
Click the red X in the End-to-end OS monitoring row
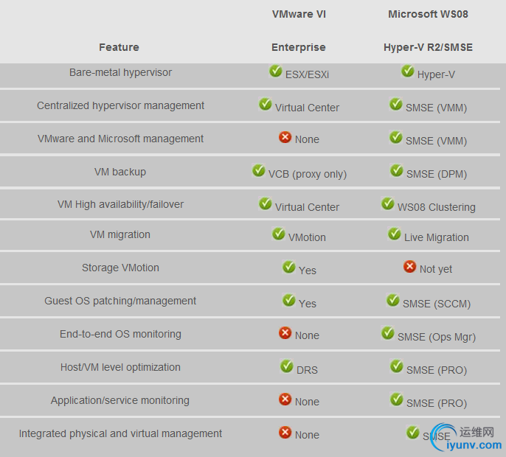click(285, 333)
